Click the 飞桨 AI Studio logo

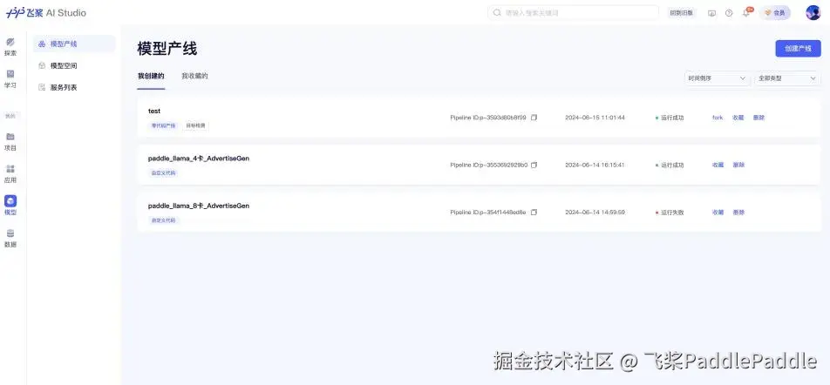point(46,13)
